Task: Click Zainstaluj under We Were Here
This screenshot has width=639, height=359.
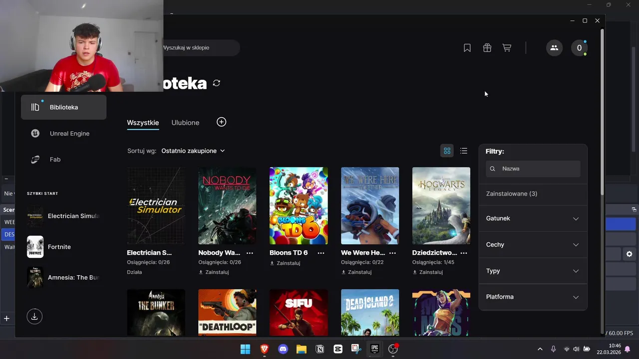Action: (356, 272)
